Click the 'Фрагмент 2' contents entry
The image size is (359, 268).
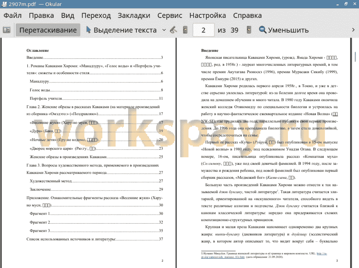[x=96, y=222]
